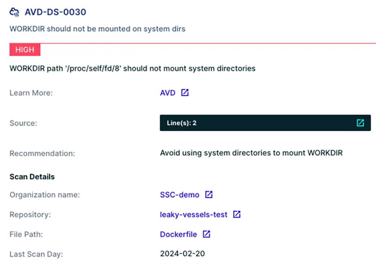Viewport: 376px width, 266px height.
Task: Open source via icon in Line(s) bar
Action: tap(360, 123)
